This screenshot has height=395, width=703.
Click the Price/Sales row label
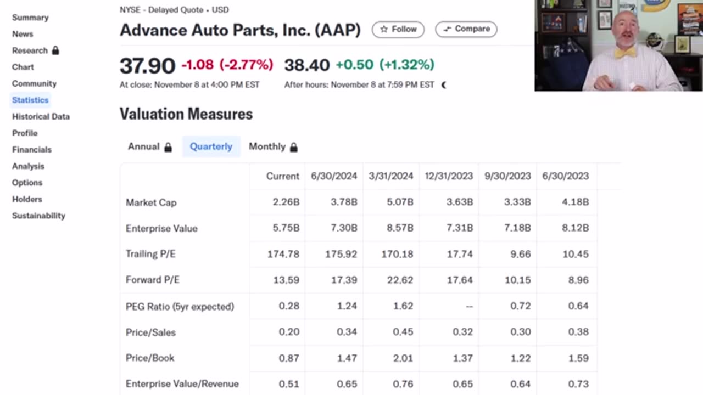pyautogui.click(x=150, y=332)
